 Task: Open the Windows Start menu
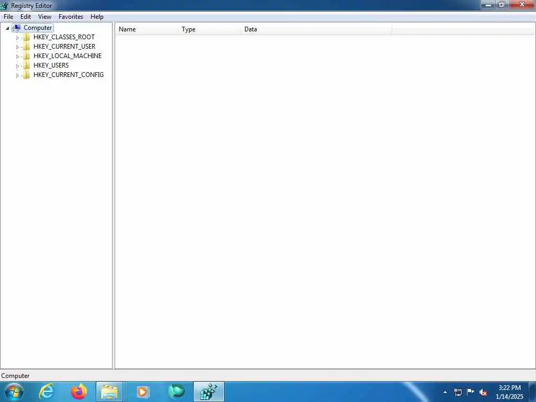click(x=14, y=392)
